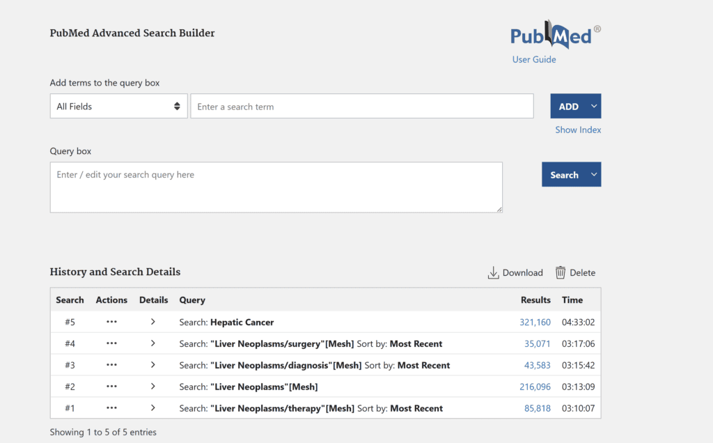Screen dimensions: 713x443
Task: Open actions menu for search #3
Action: coord(111,365)
